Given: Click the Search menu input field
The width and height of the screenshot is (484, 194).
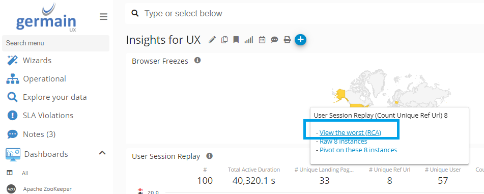Looking at the screenshot, I should pyautogui.click(x=55, y=43).
